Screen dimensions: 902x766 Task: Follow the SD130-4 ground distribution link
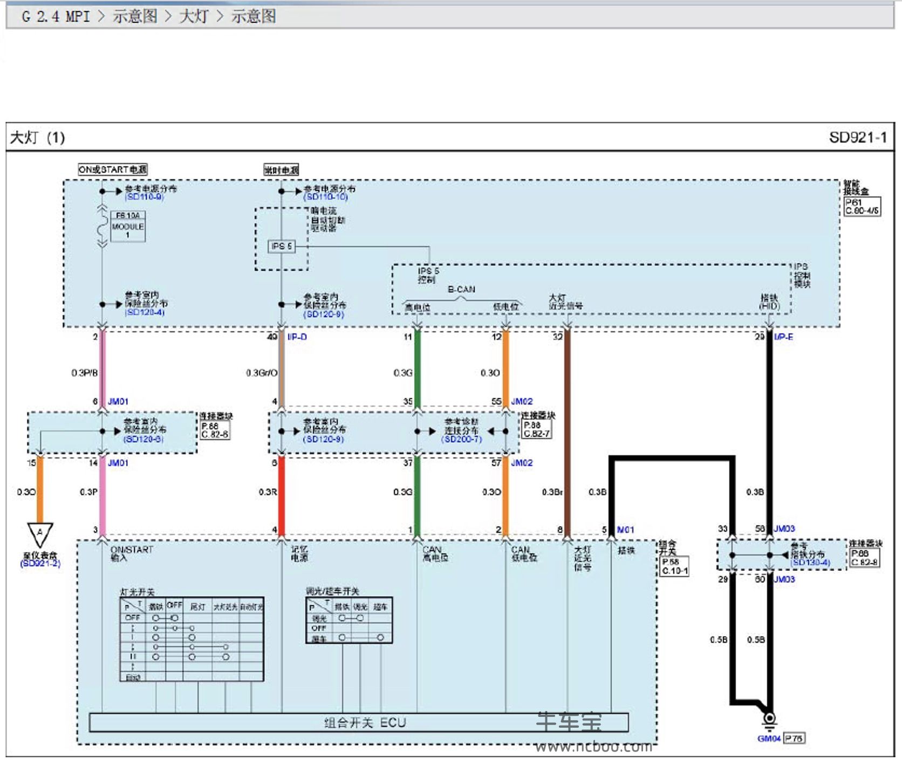pyautogui.click(x=810, y=563)
